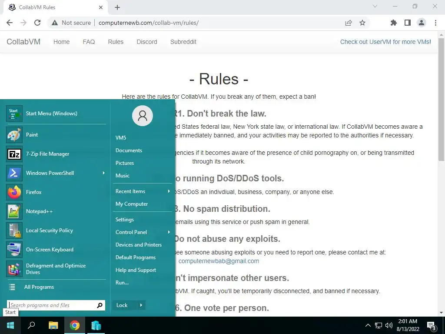445x334 pixels.
Task: Expand Recent Items submenu
Action: coord(169,191)
